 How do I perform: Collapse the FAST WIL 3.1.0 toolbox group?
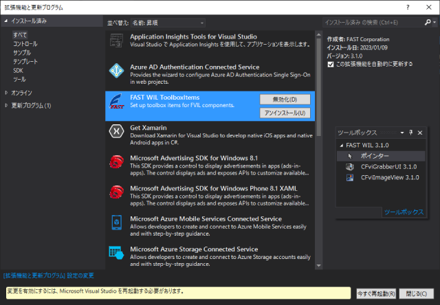point(341,146)
